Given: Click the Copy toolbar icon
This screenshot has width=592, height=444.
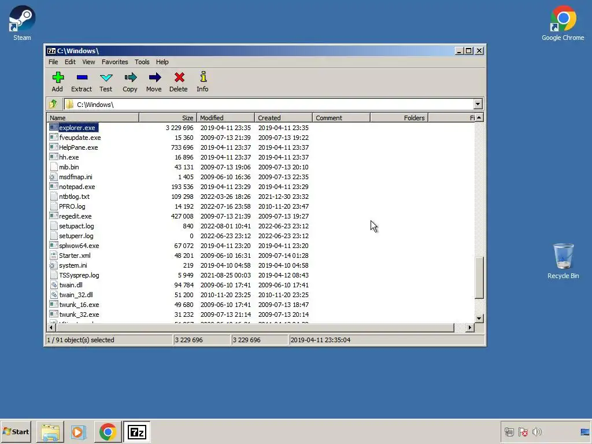Looking at the screenshot, I should 130,77.
